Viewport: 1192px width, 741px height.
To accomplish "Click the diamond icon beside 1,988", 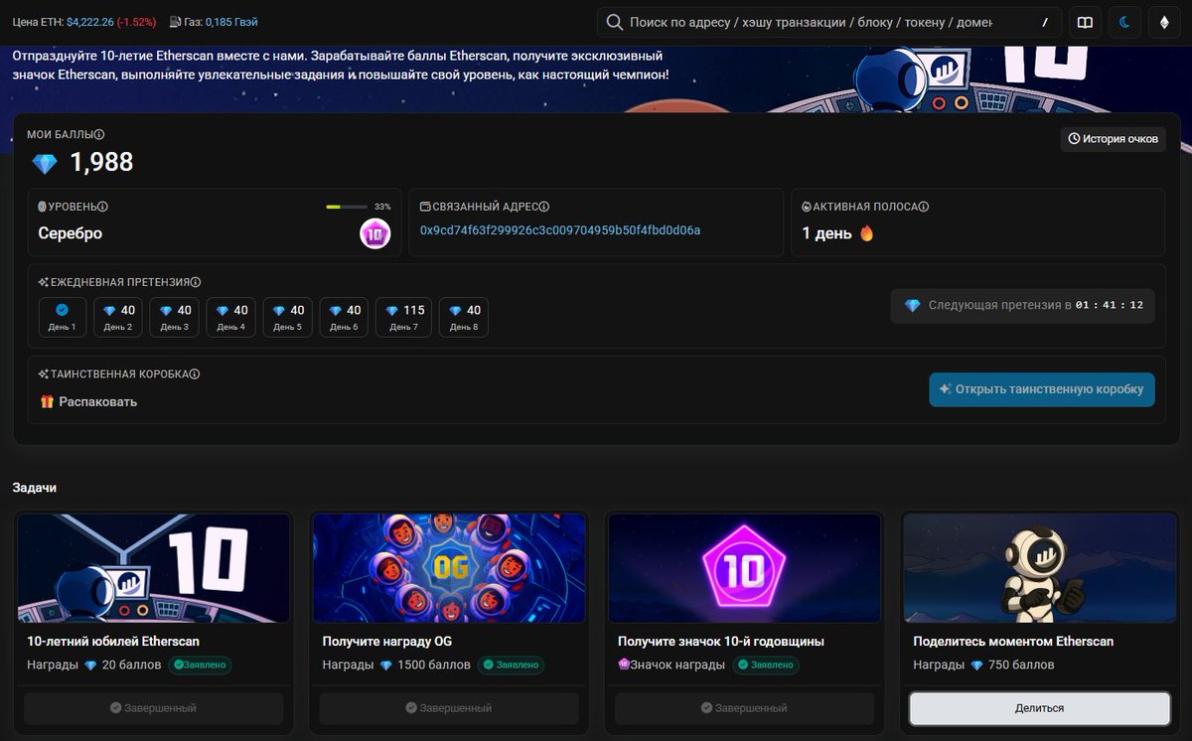I will (45, 163).
